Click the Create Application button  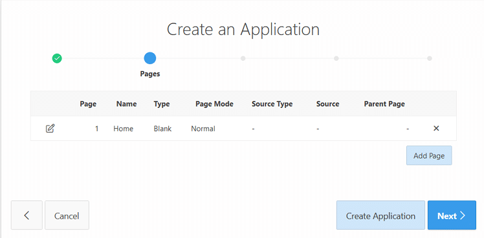tap(380, 215)
